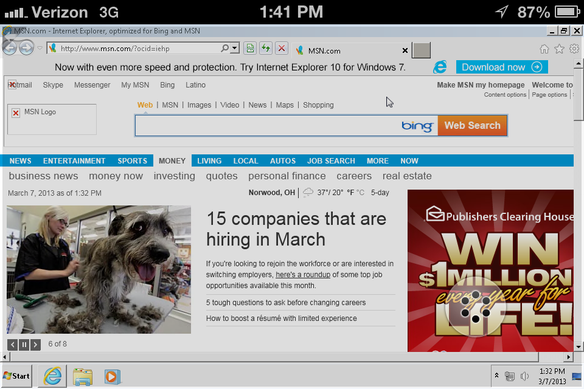Screen dimensions: 584x389
Task: Select the Shopping search scope
Action: tap(318, 105)
